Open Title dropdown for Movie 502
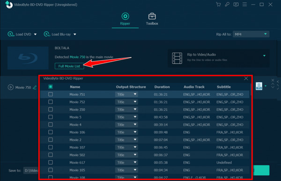Viewport: 281px width, 181px height. (126, 155)
